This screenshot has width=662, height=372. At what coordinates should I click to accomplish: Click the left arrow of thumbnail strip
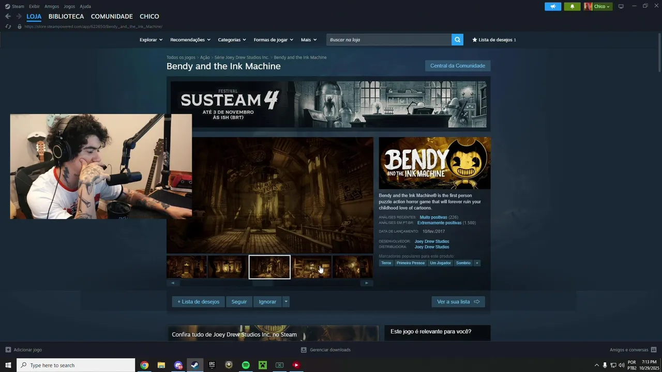tap(173, 283)
